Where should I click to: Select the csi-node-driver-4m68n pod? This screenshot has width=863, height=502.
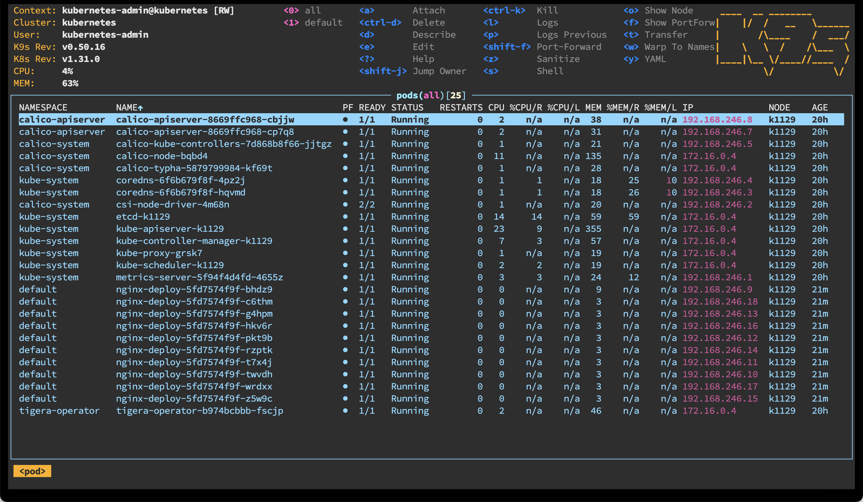point(173,205)
